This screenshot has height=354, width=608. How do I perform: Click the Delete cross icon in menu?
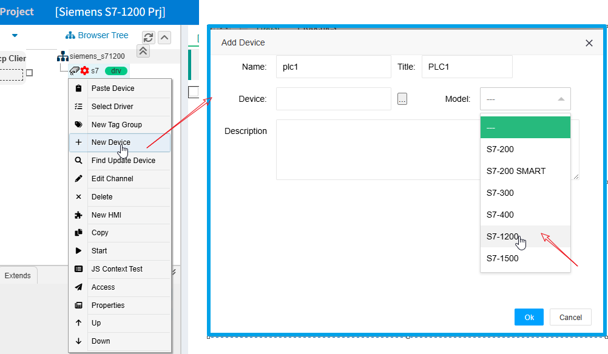point(78,197)
